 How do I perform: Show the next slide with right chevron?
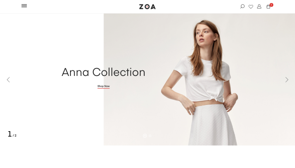287,80
